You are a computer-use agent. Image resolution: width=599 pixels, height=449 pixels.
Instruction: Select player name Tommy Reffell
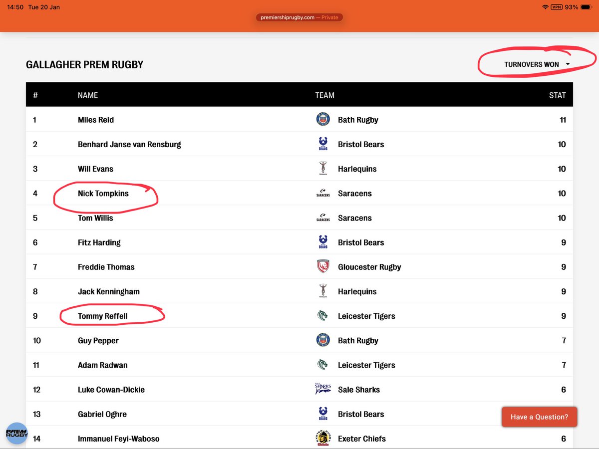(103, 316)
